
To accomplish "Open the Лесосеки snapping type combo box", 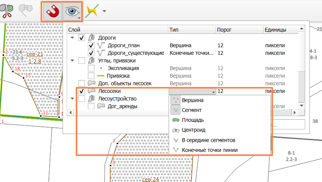I will coord(192,91).
